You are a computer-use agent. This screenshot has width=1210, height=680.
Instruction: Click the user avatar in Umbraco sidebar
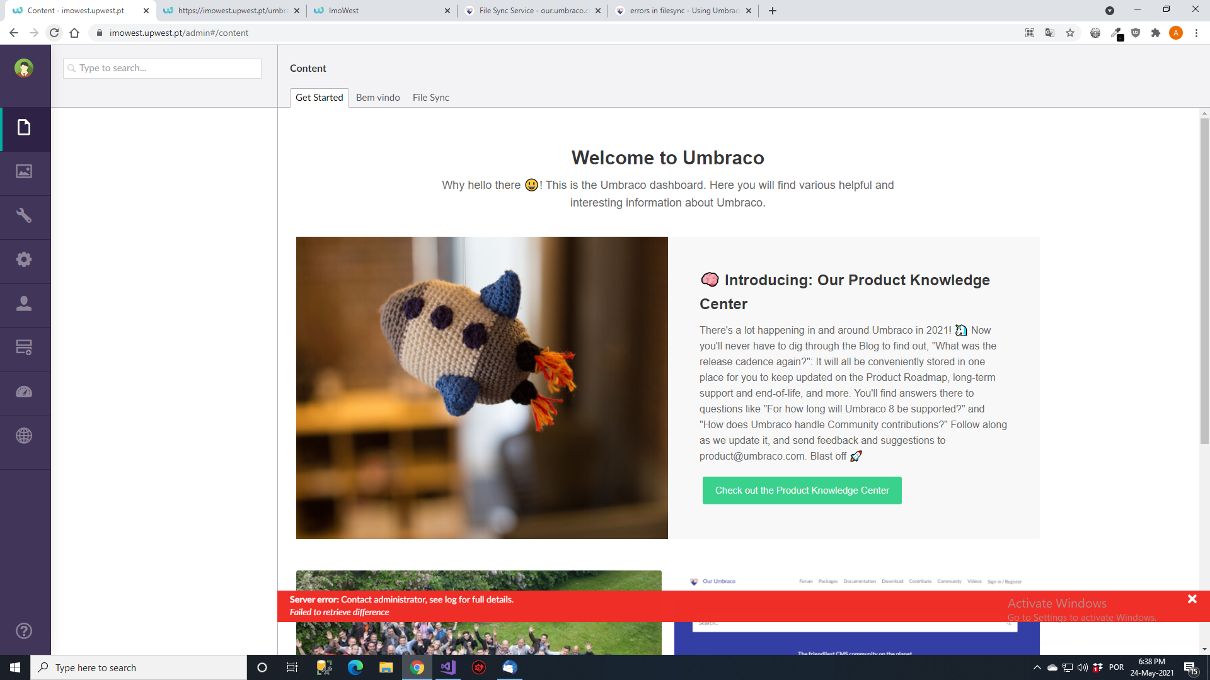[24, 68]
